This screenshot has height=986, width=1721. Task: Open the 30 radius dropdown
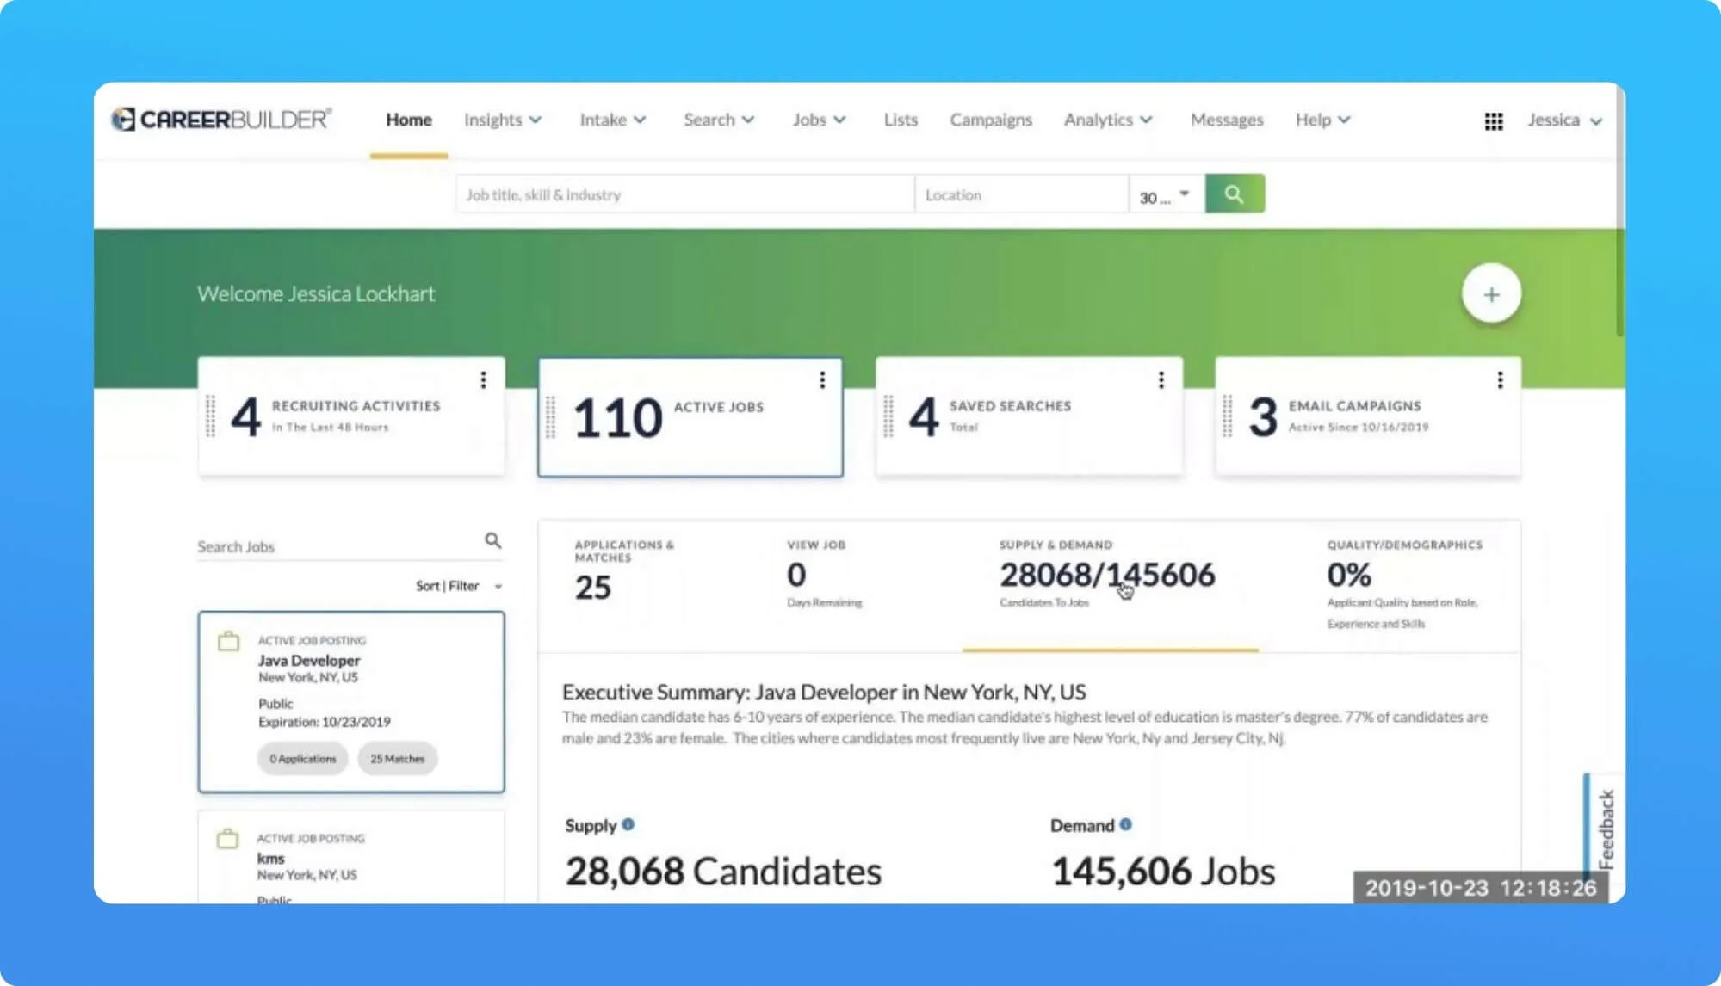1166,195
